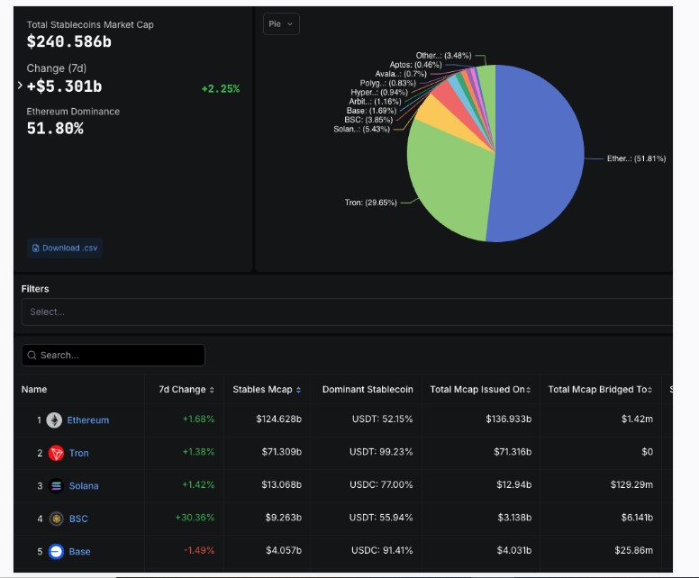The image size is (699, 578).
Task: Click the Base: (1.69%) pie label
Action: coord(371,111)
